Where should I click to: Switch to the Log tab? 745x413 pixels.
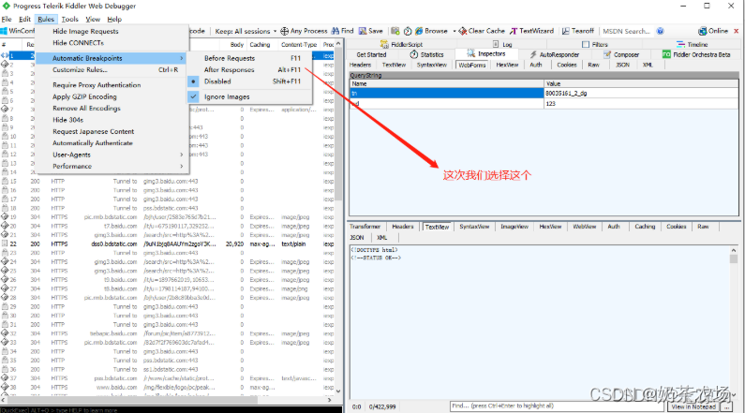[502, 44]
